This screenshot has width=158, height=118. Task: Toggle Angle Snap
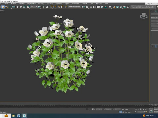coord(55,7)
